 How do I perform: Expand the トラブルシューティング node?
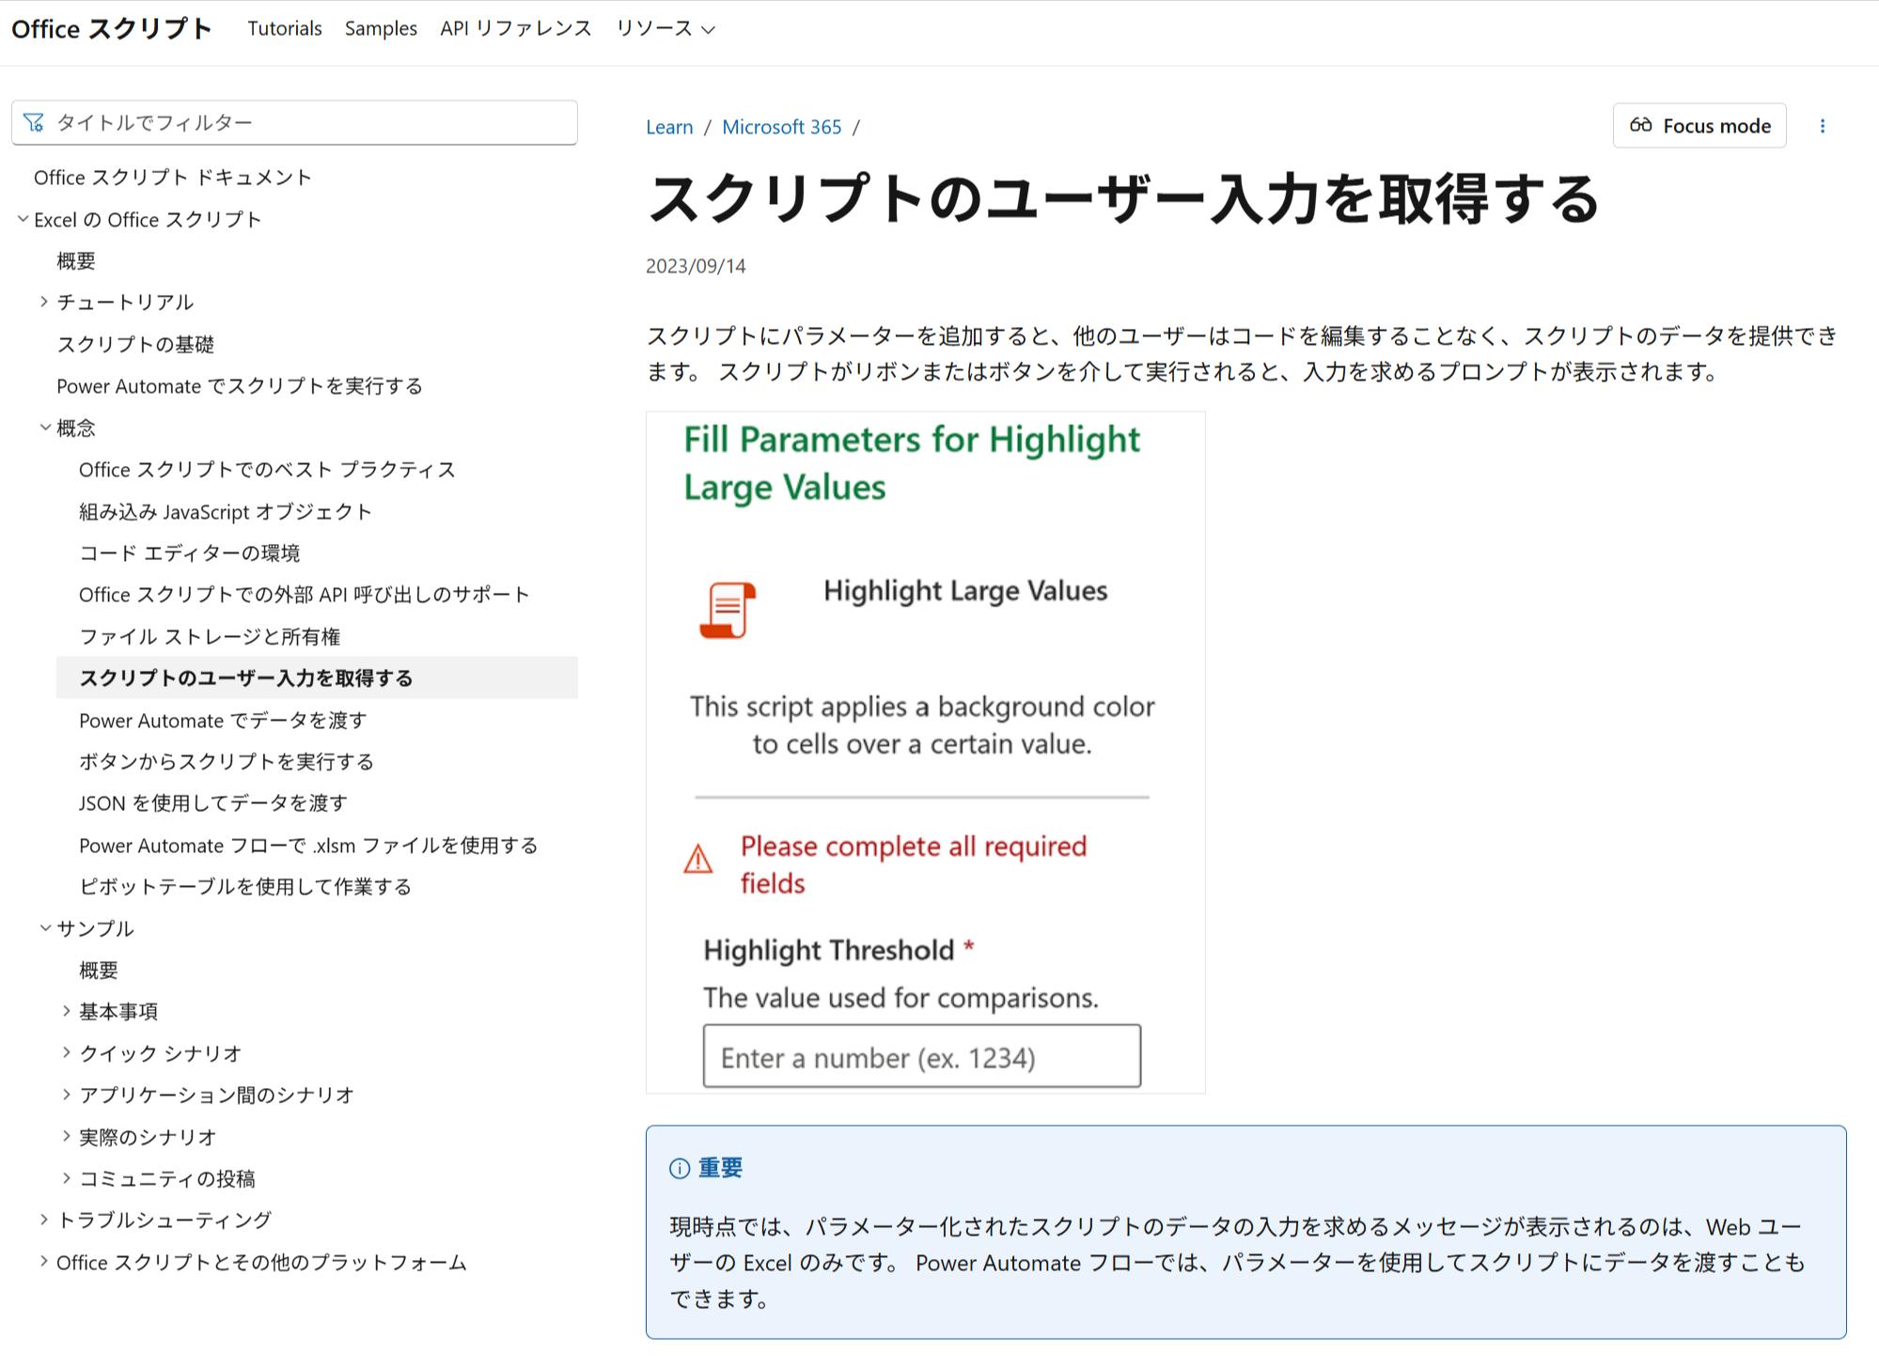[44, 1220]
